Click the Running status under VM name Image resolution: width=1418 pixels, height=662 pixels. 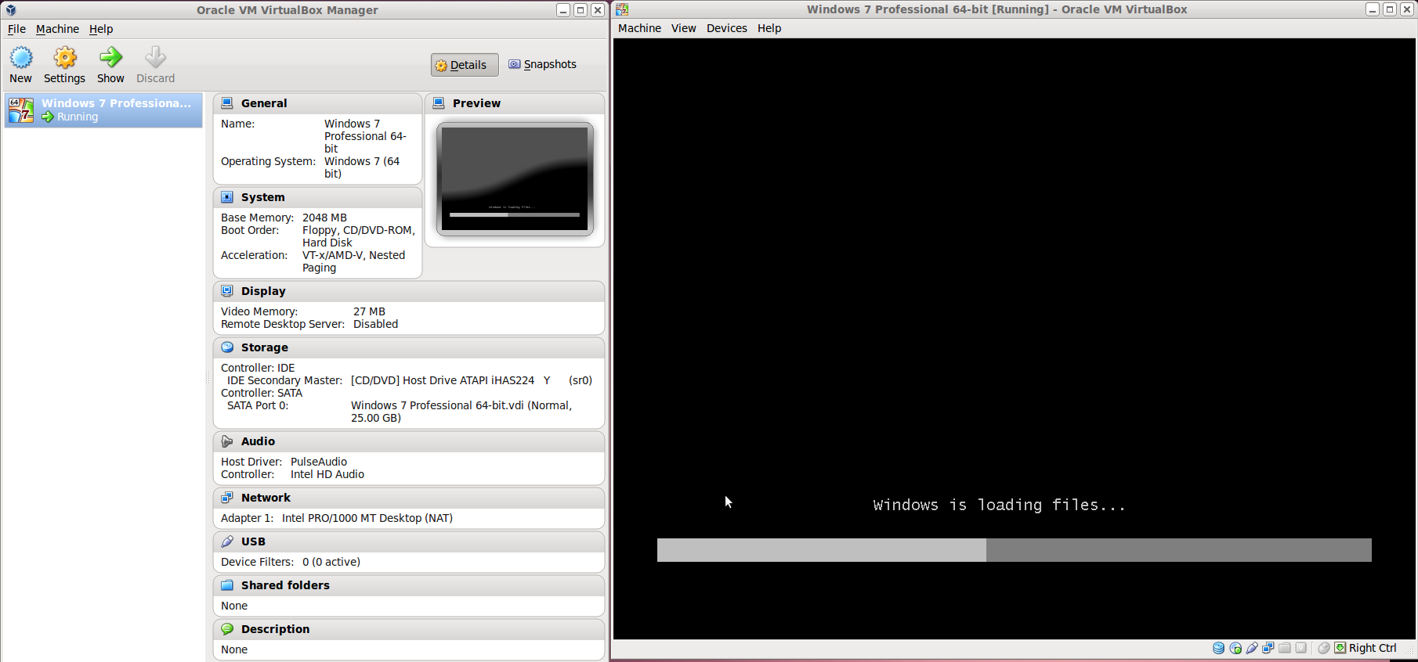pos(78,117)
